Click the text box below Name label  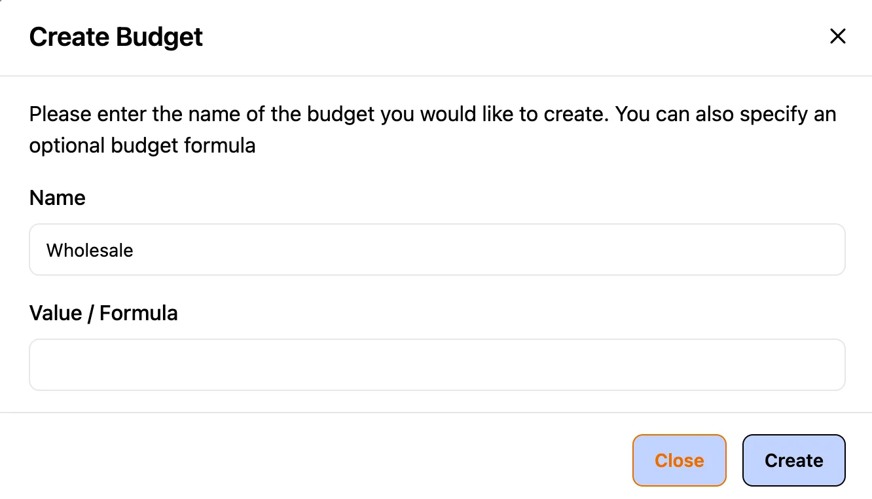(x=437, y=250)
